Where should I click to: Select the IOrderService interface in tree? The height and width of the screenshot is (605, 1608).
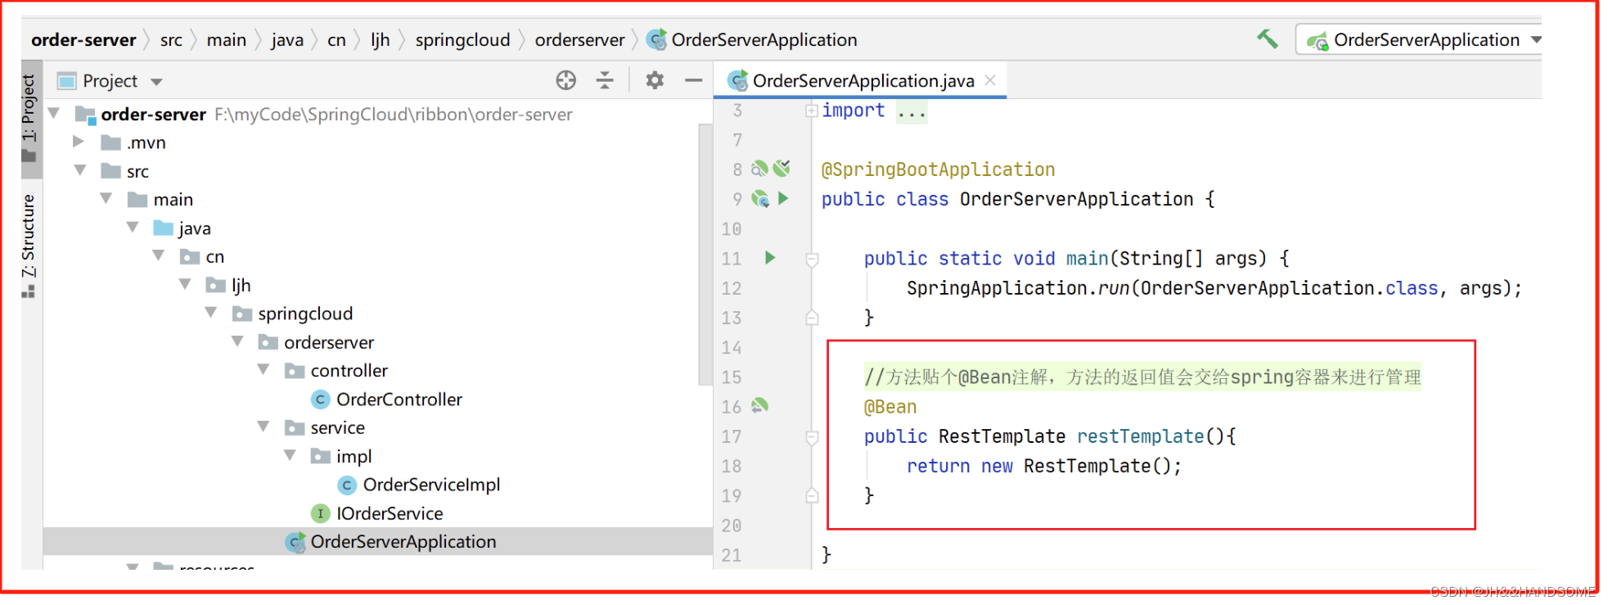click(390, 513)
